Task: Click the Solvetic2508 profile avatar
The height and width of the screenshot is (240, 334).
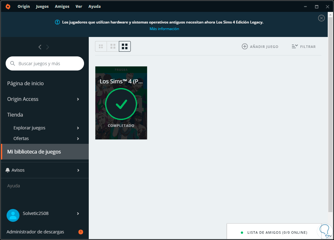Action: point(13,215)
